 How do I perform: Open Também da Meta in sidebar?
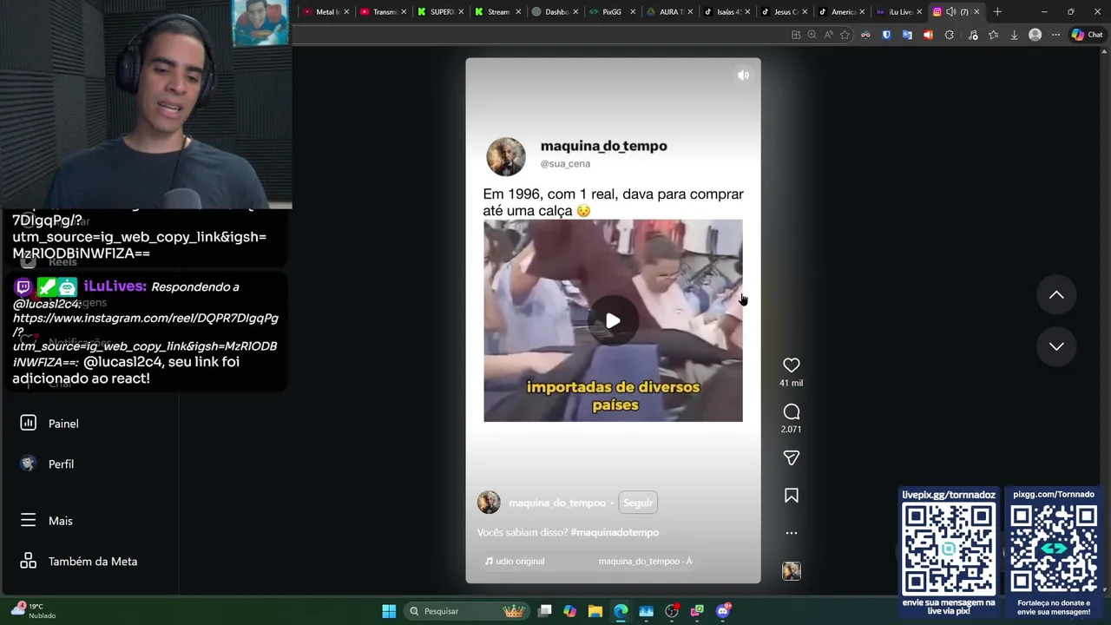(x=79, y=562)
